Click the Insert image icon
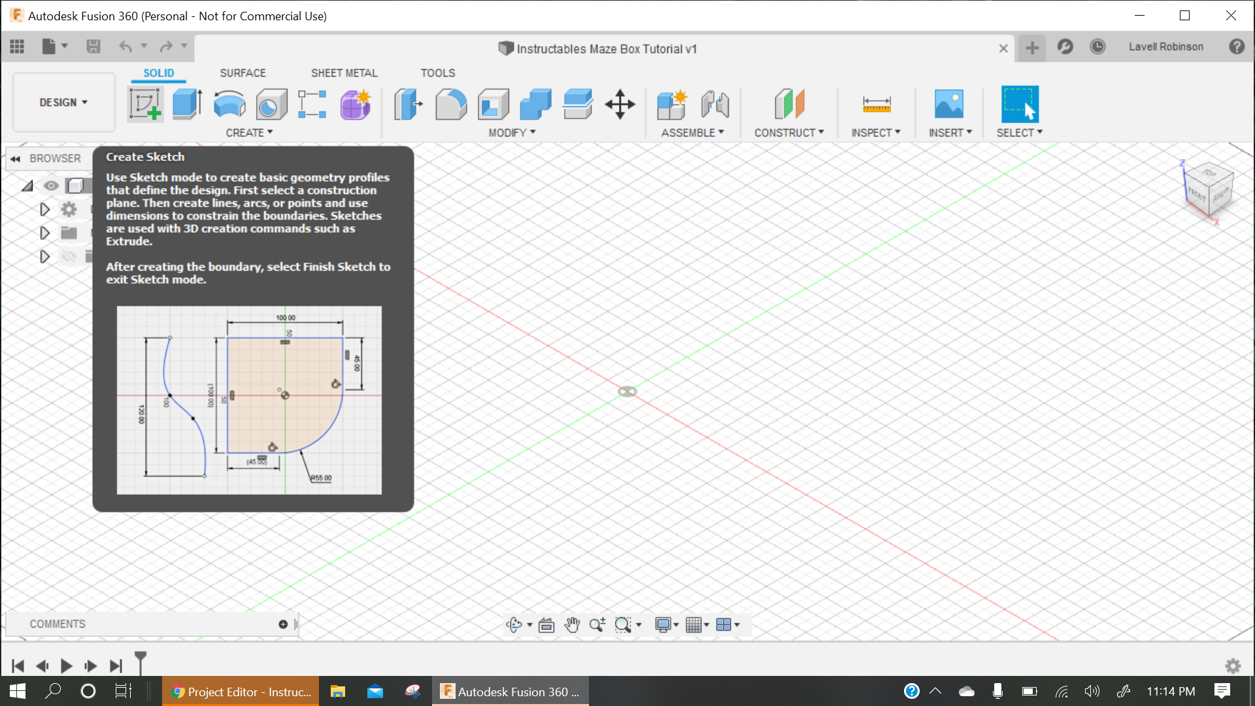Viewport: 1255px width, 706px height. pyautogui.click(x=949, y=104)
